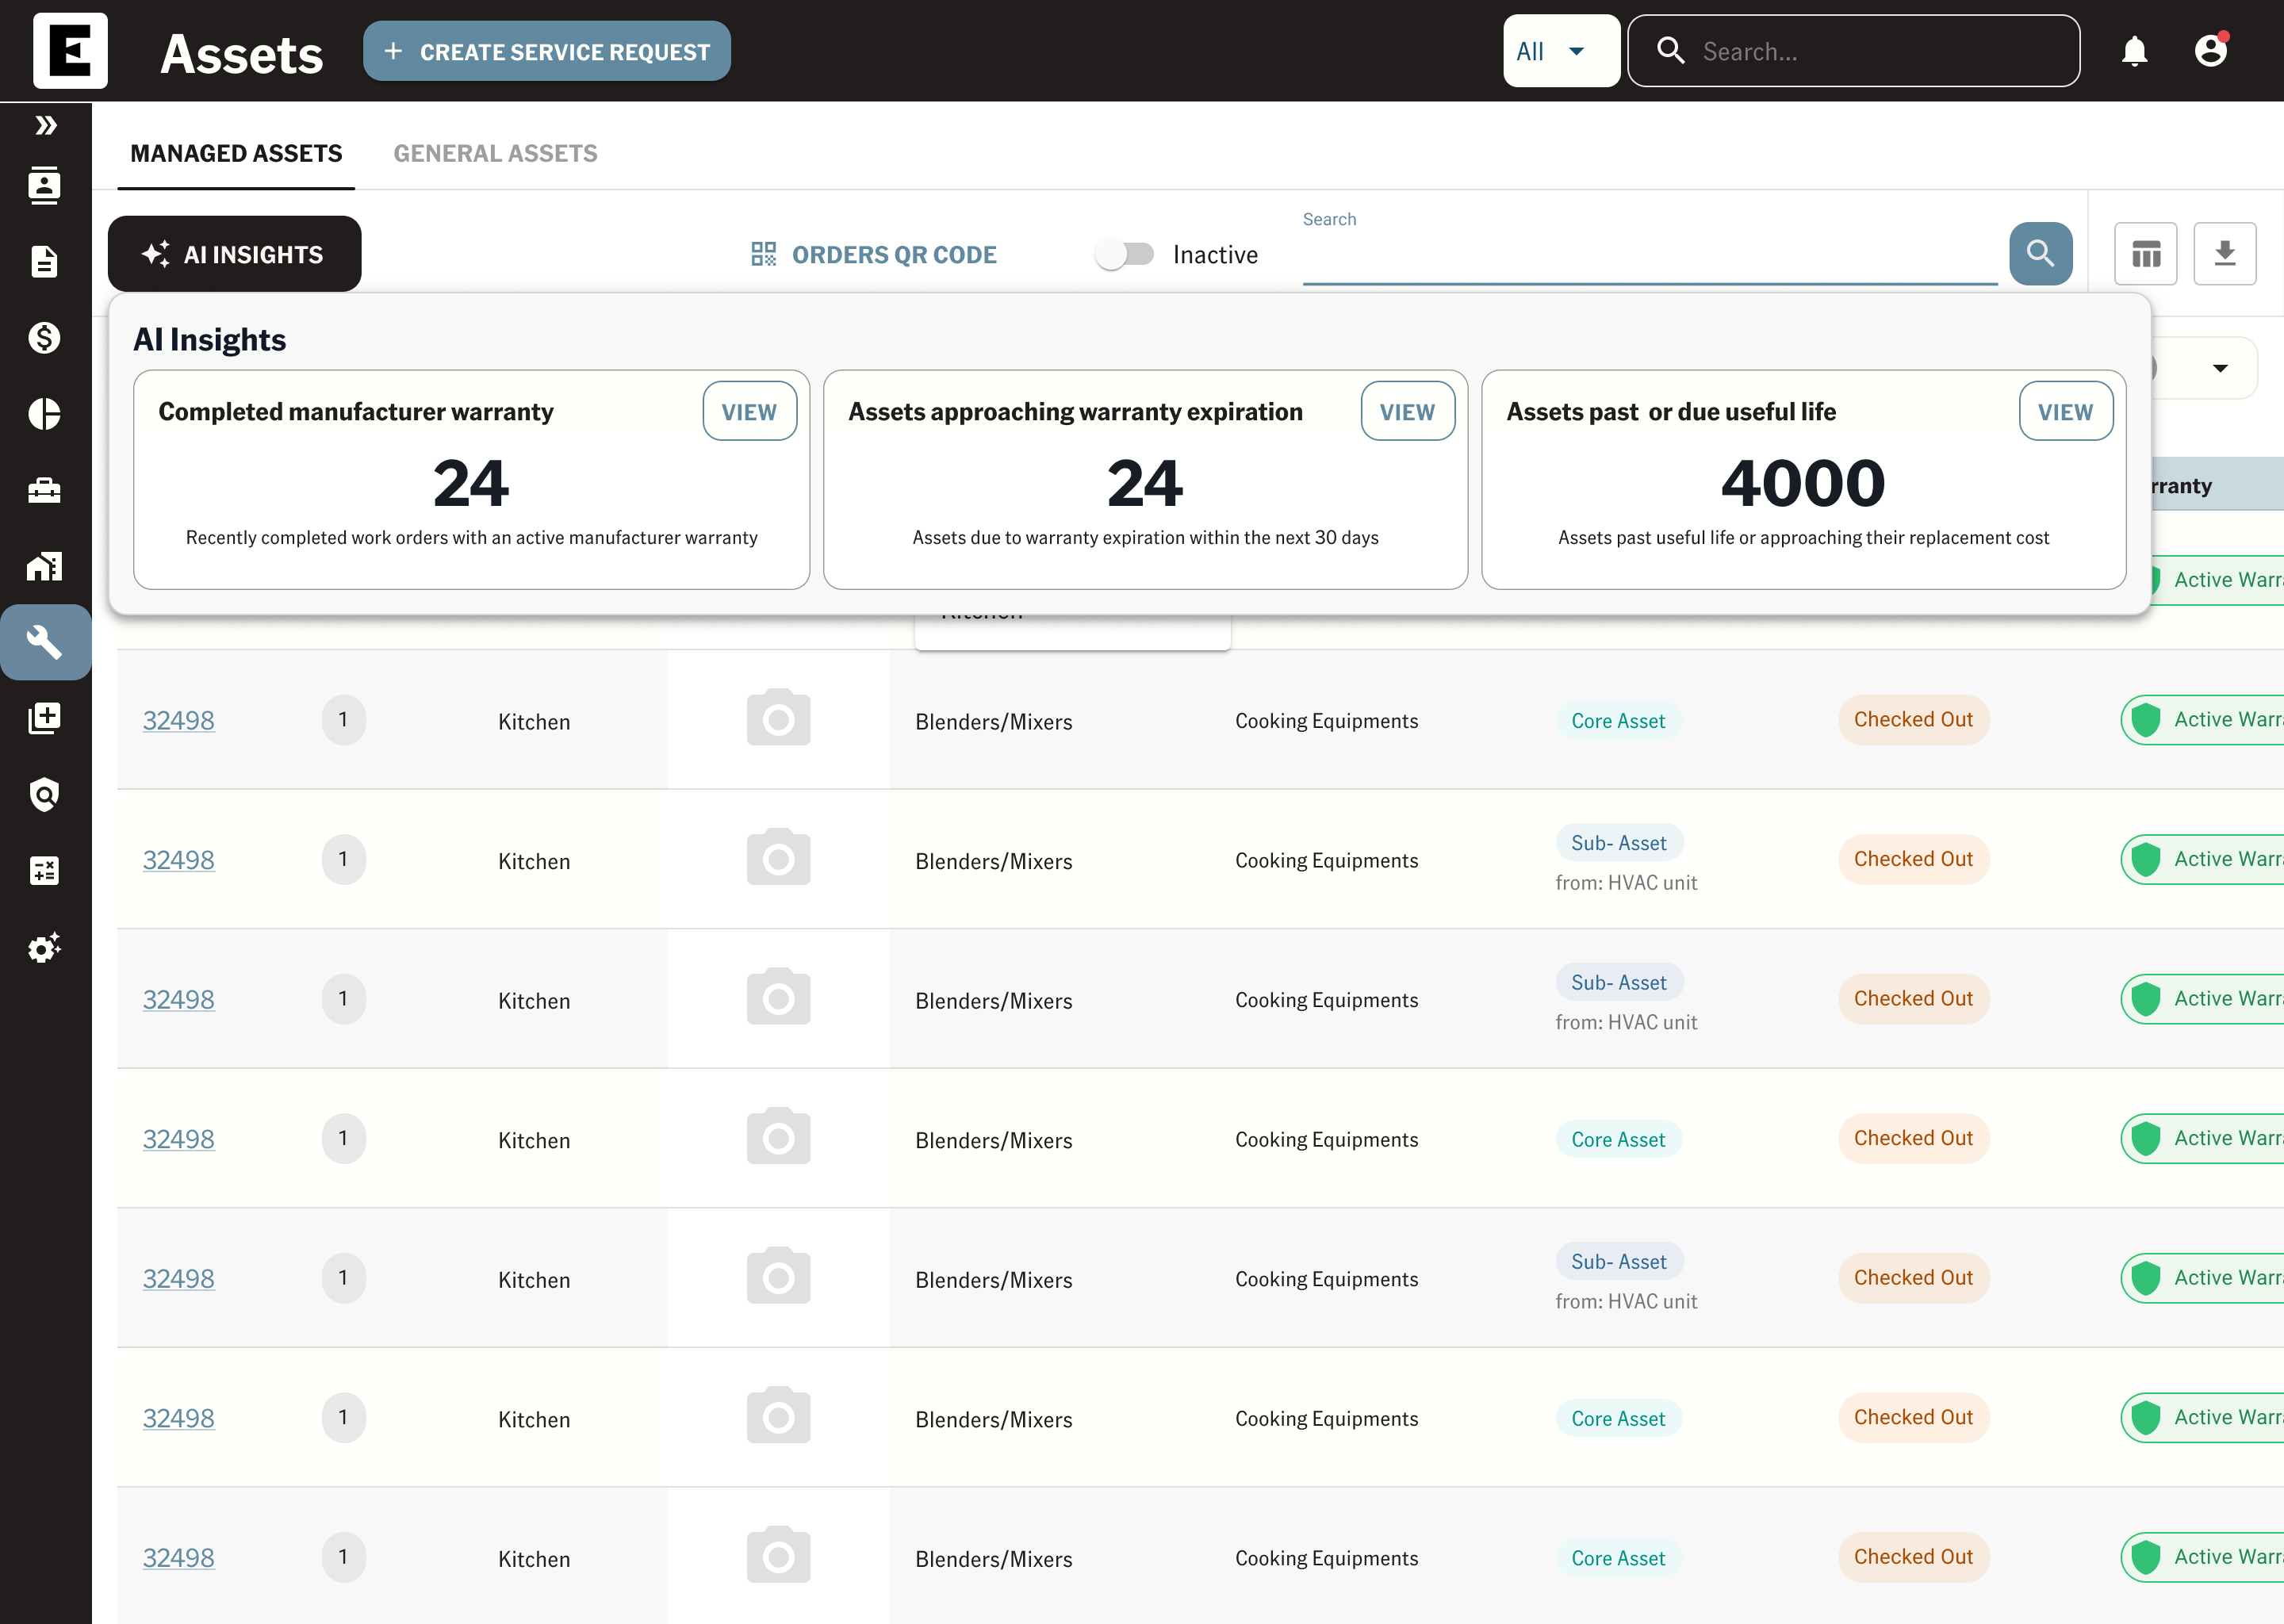This screenshot has height=1624, width=2284.
Task: Open the dollar sign finance sidebar icon
Action: (x=45, y=338)
